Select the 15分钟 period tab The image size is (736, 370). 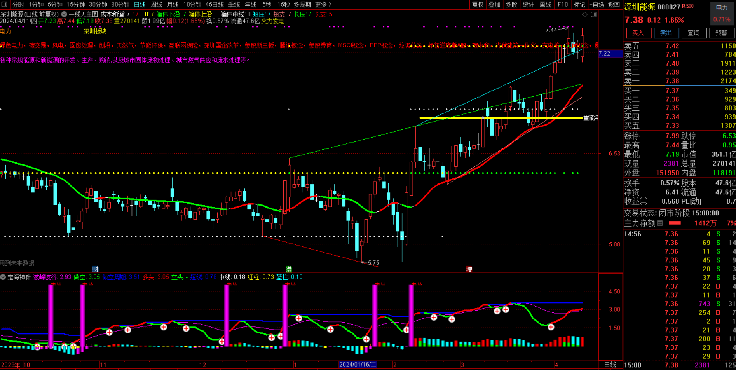pos(75,4)
